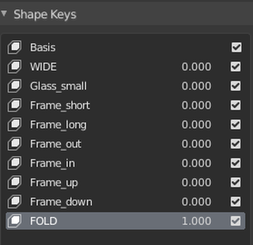The image size is (253, 245).
Task: Click the shape key icon beside WIDE
Action: tap(14, 66)
